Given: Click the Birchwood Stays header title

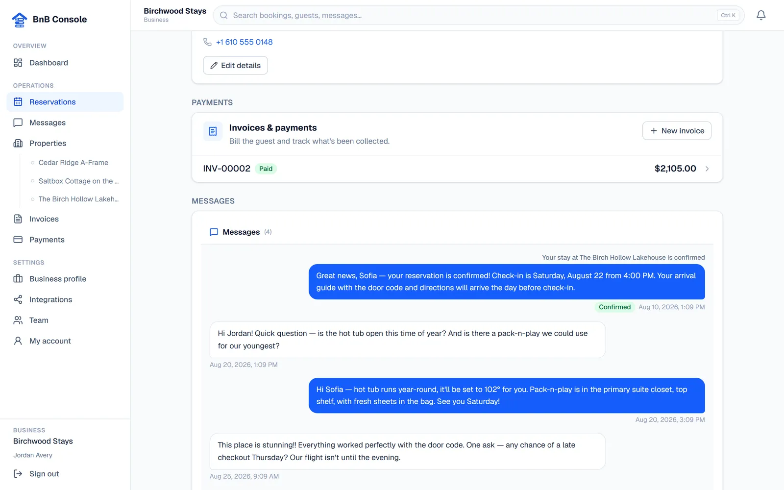Looking at the screenshot, I should [175, 11].
